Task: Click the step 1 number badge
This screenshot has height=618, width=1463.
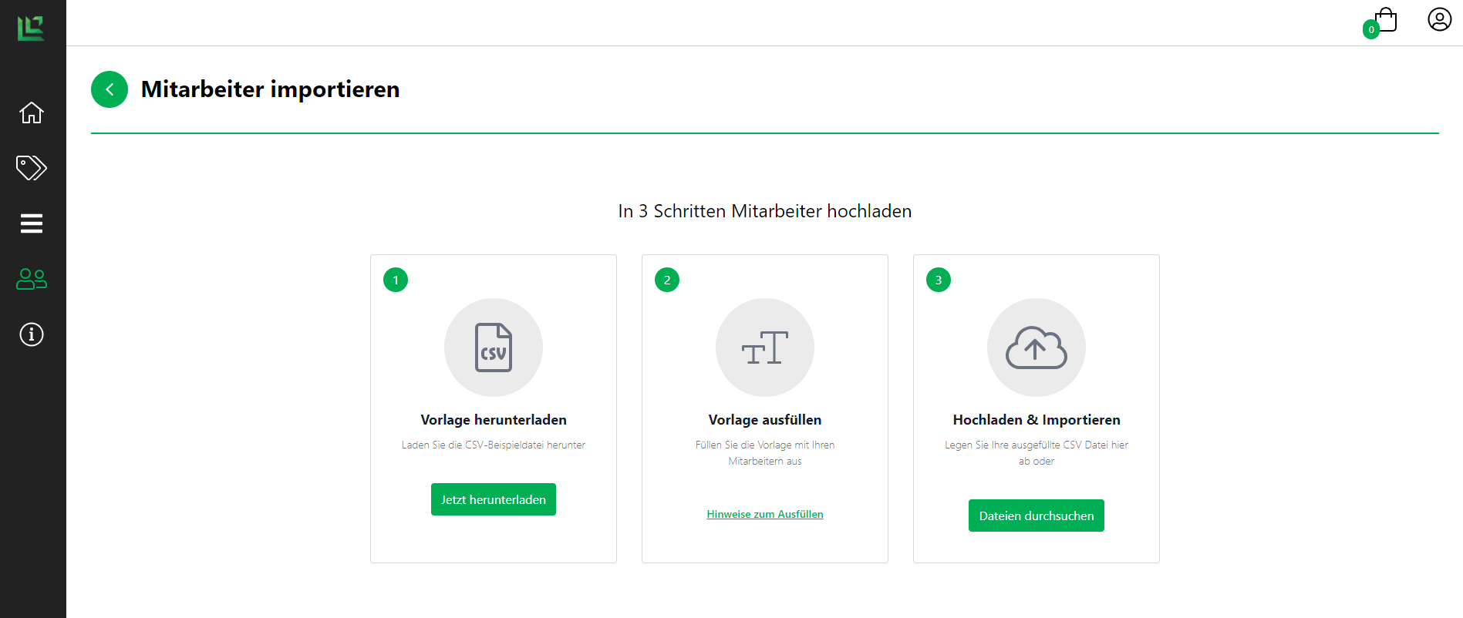Action: click(396, 280)
